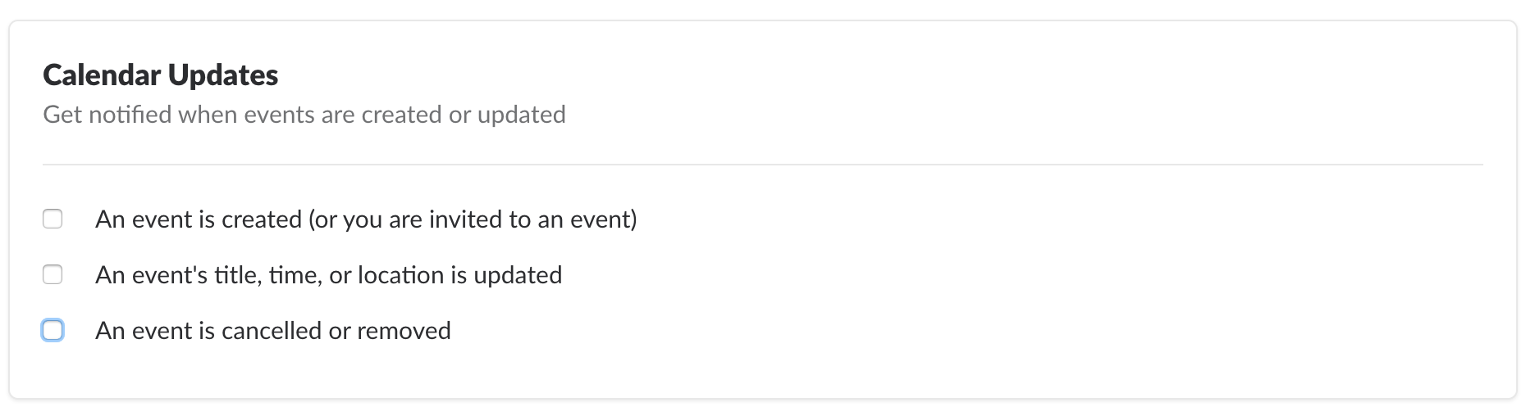Click the blue-outlined checkbox

53,330
